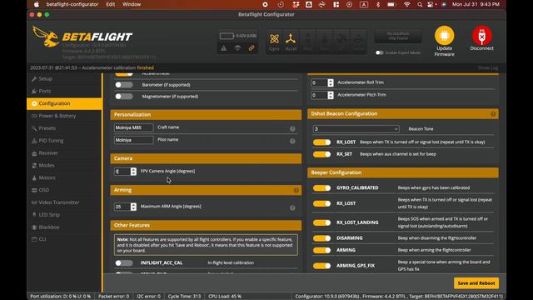Click help icon beside Craft name
Screen dimensions: 533x300
(x=292, y=128)
